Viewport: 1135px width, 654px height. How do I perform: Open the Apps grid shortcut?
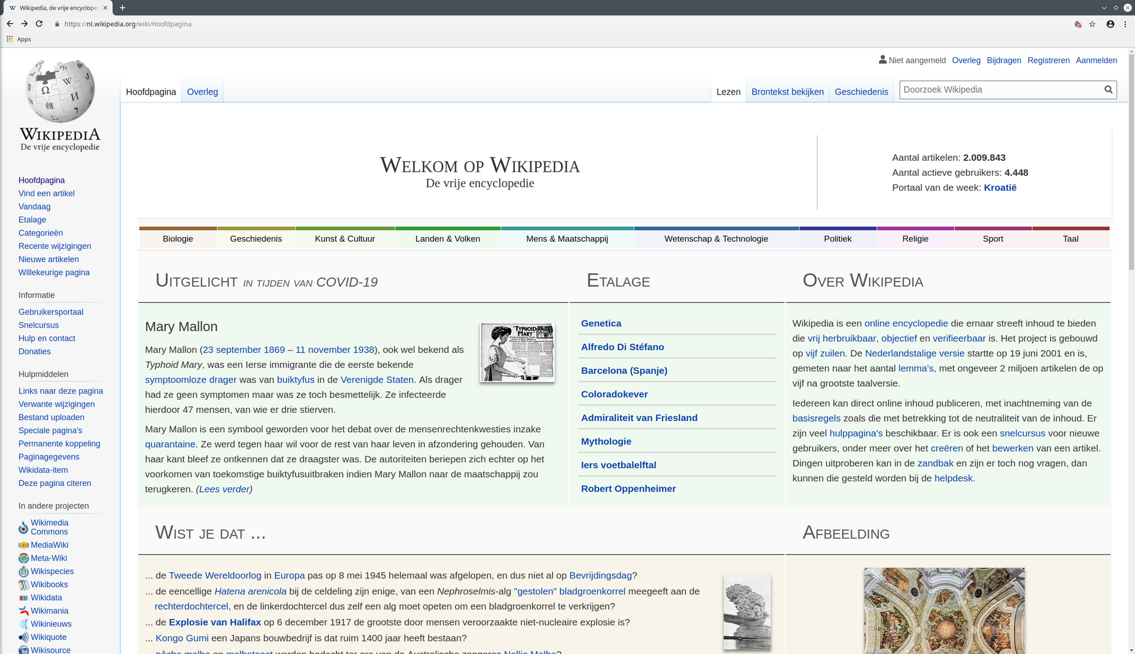[x=9, y=39]
